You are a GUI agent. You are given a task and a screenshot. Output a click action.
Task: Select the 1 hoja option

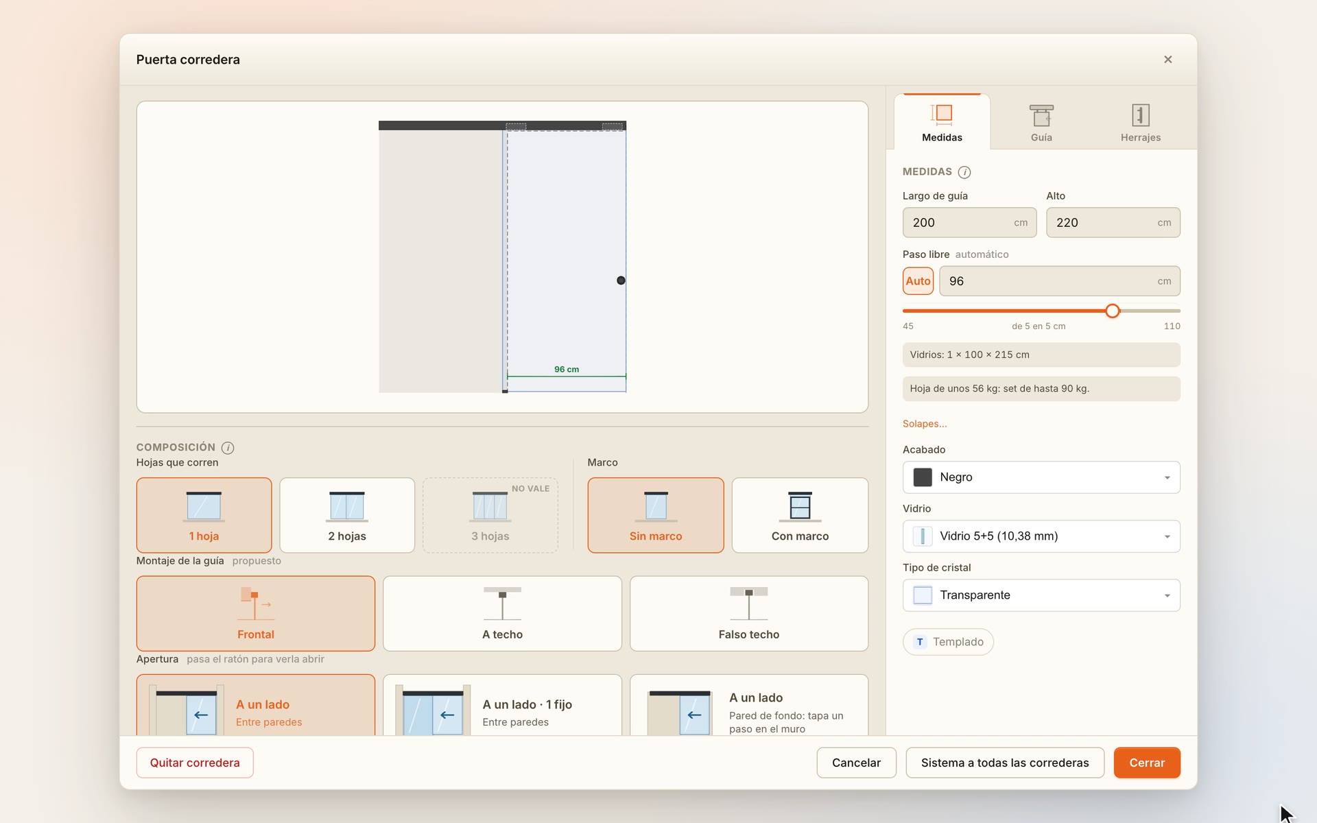pyautogui.click(x=204, y=515)
